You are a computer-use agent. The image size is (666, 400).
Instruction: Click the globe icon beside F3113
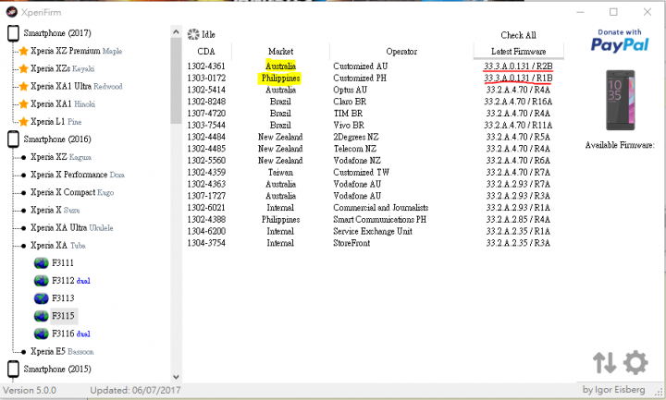click(x=42, y=298)
